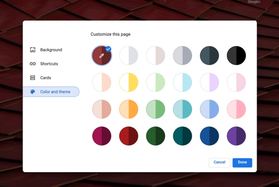Click the palette icon for Color and theme
Screen dimensions: 279x187
(x=33, y=92)
